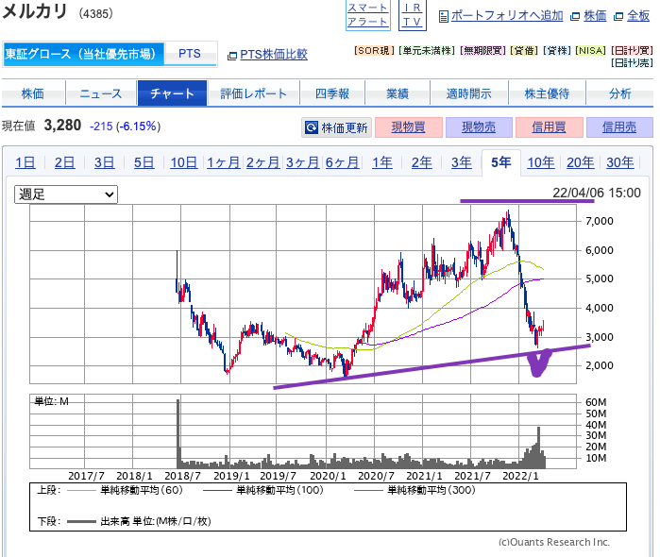The width and height of the screenshot is (660, 557).
Task: Click the [無期限買] status label
Action: pyautogui.click(x=482, y=51)
